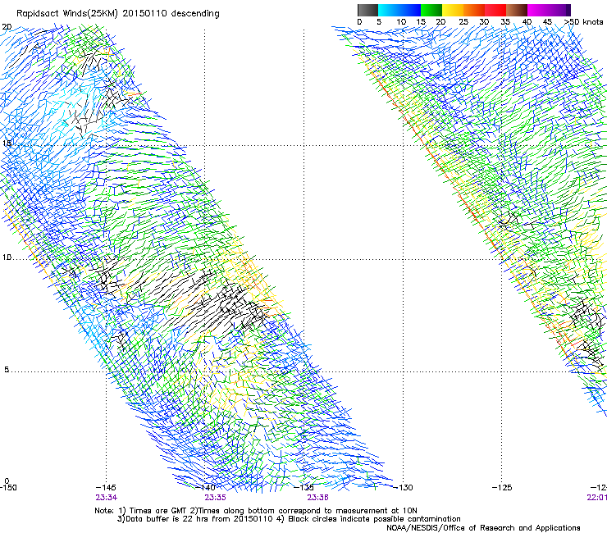The height and width of the screenshot is (533, 607).
Task: Click the latitude axis label '0' at bottom left
Action: [7, 481]
